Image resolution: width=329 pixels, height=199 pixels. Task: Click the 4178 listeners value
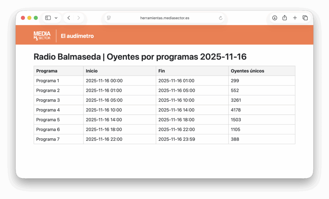[x=236, y=110]
